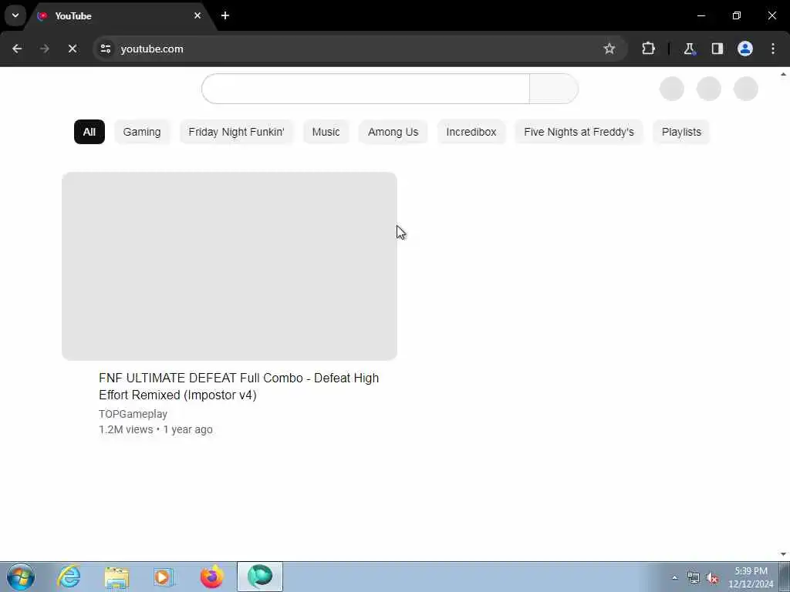This screenshot has height=592, width=790.
Task: Open the network tray icon
Action: pos(694,578)
